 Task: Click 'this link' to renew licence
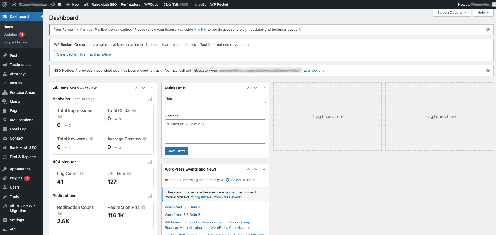click(x=200, y=30)
